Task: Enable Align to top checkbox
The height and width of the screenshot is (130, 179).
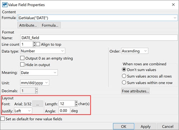Action: [x=38, y=44]
